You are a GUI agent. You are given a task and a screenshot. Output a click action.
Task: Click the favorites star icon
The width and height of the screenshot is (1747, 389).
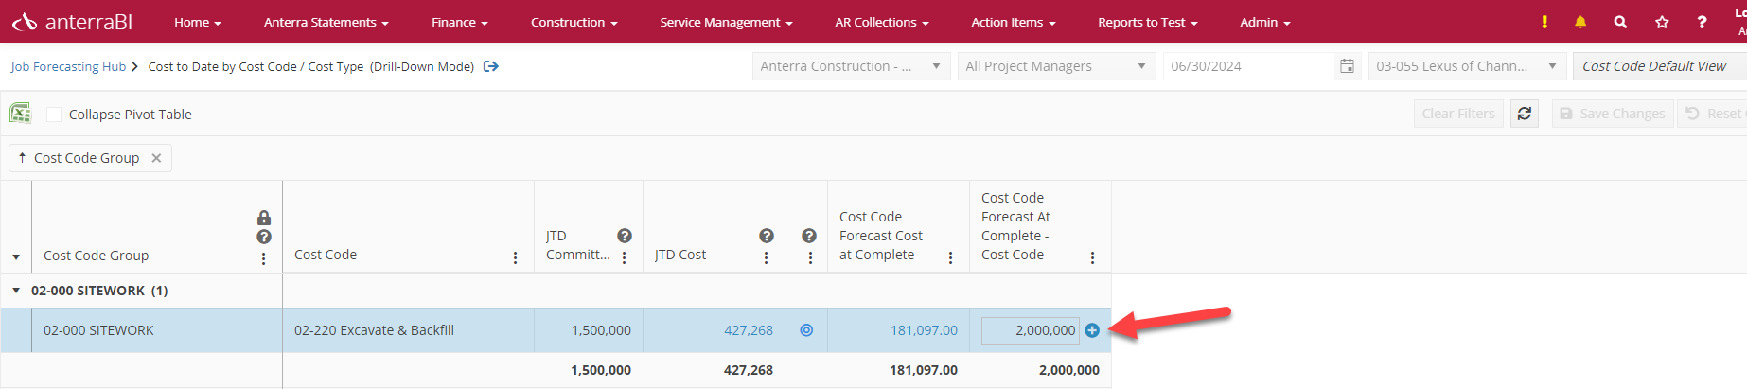tap(1662, 22)
